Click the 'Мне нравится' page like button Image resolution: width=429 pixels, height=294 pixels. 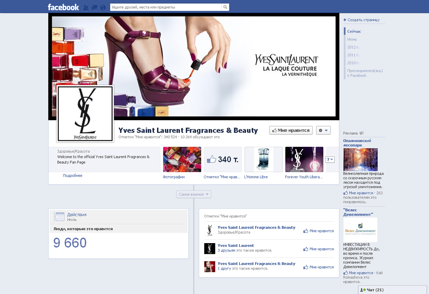(x=291, y=130)
